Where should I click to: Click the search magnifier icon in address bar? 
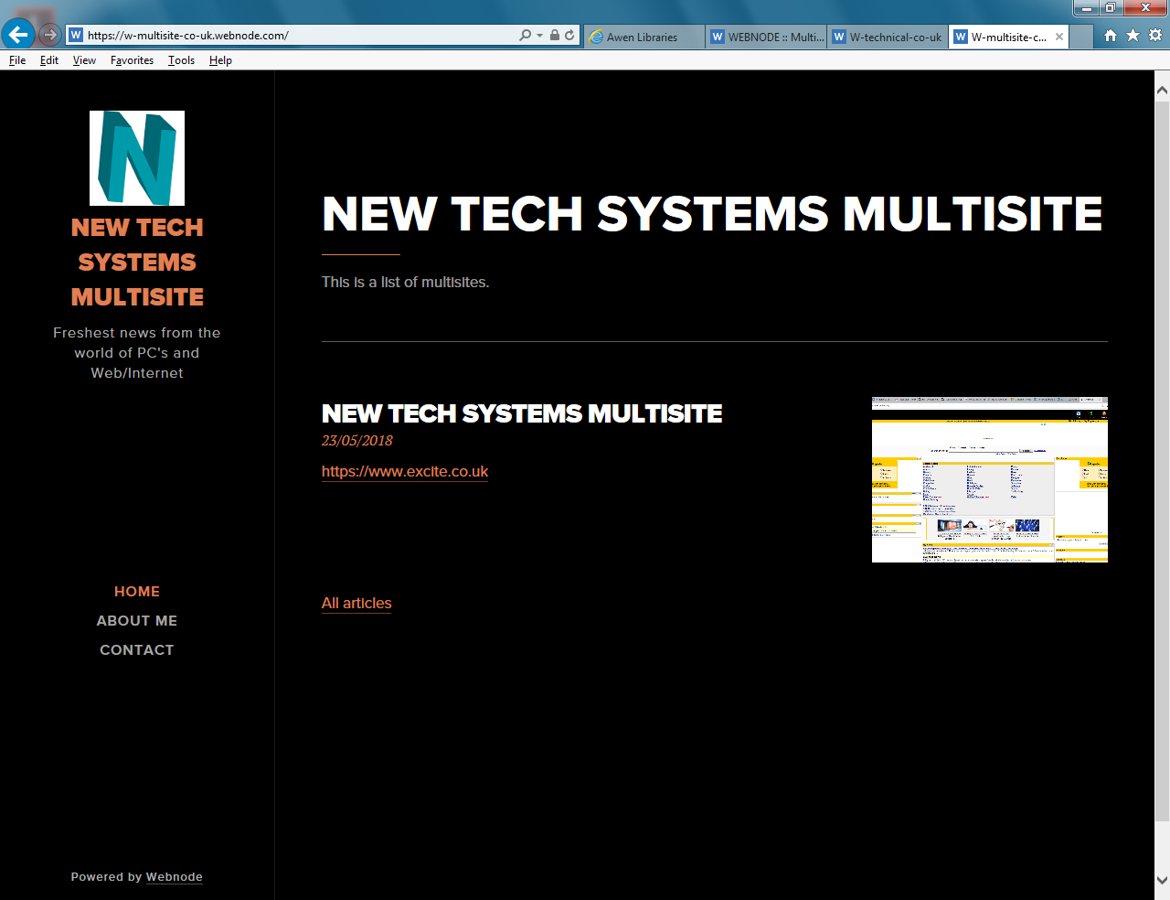525,36
